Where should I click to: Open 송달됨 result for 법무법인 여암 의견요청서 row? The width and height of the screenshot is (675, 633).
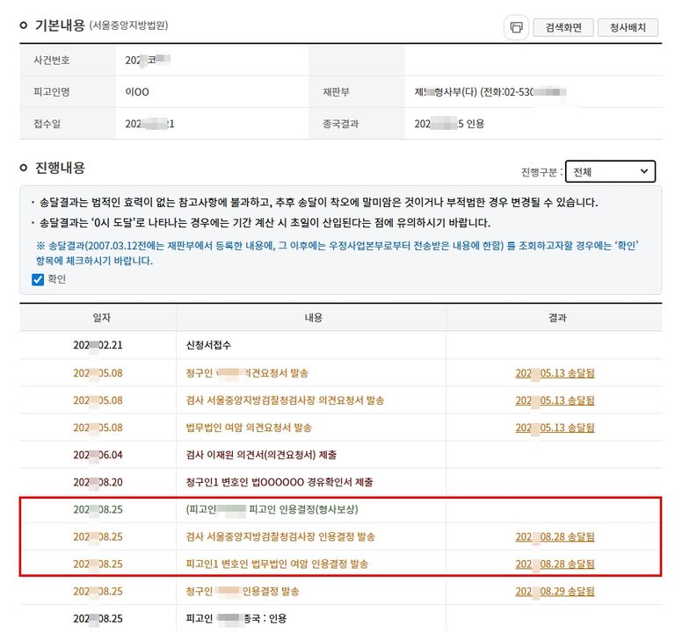(555, 428)
